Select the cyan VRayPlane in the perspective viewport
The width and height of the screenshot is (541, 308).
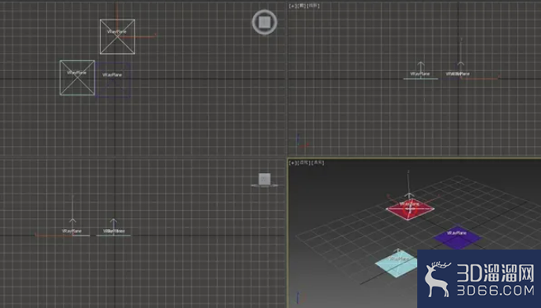click(397, 264)
